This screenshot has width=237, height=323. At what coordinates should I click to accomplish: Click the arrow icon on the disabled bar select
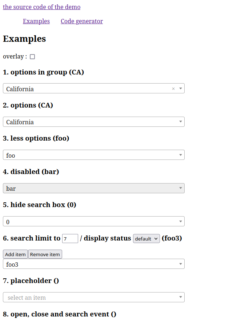(x=181, y=188)
